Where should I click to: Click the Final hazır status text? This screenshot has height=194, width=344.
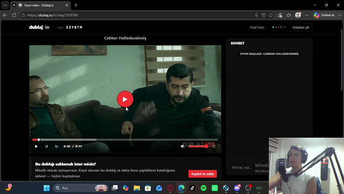click(x=257, y=27)
